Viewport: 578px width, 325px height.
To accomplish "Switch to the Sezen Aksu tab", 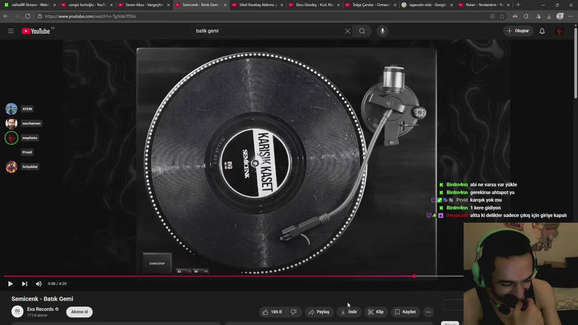I will tap(143, 5).
